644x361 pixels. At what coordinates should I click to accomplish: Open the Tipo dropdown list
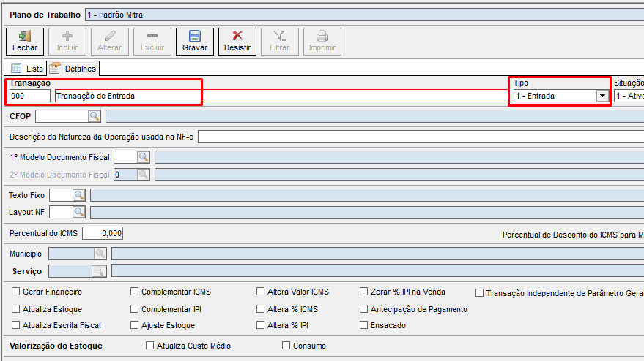(x=602, y=96)
